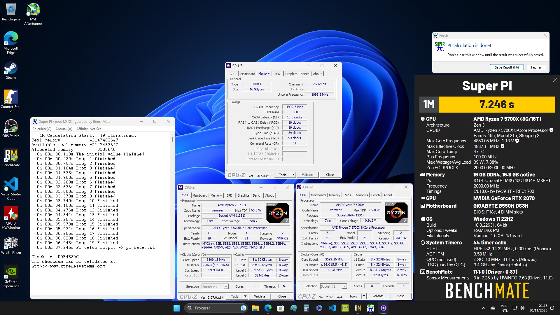Open Visual Studio Code taskbar icon

click(332, 308)
